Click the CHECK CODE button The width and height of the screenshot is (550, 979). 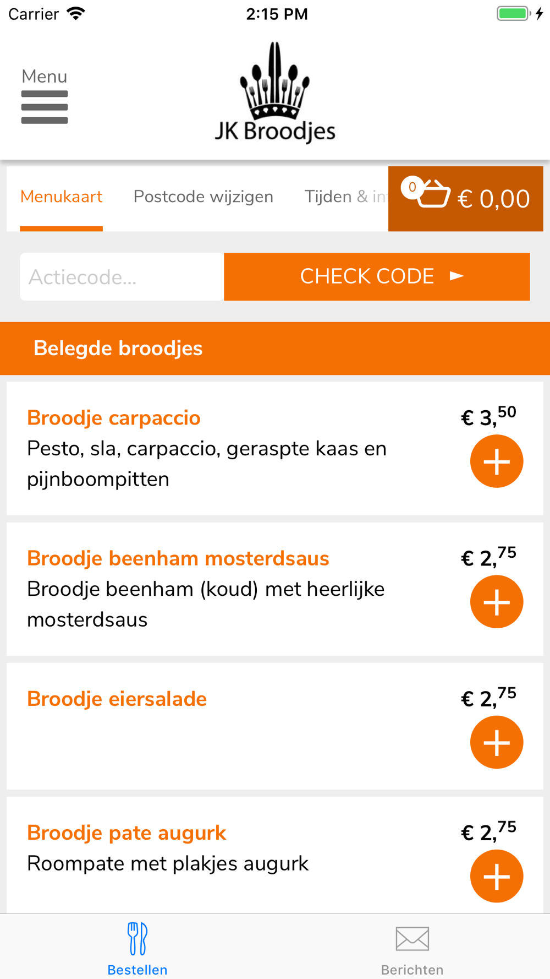click(x=377, y=276)
